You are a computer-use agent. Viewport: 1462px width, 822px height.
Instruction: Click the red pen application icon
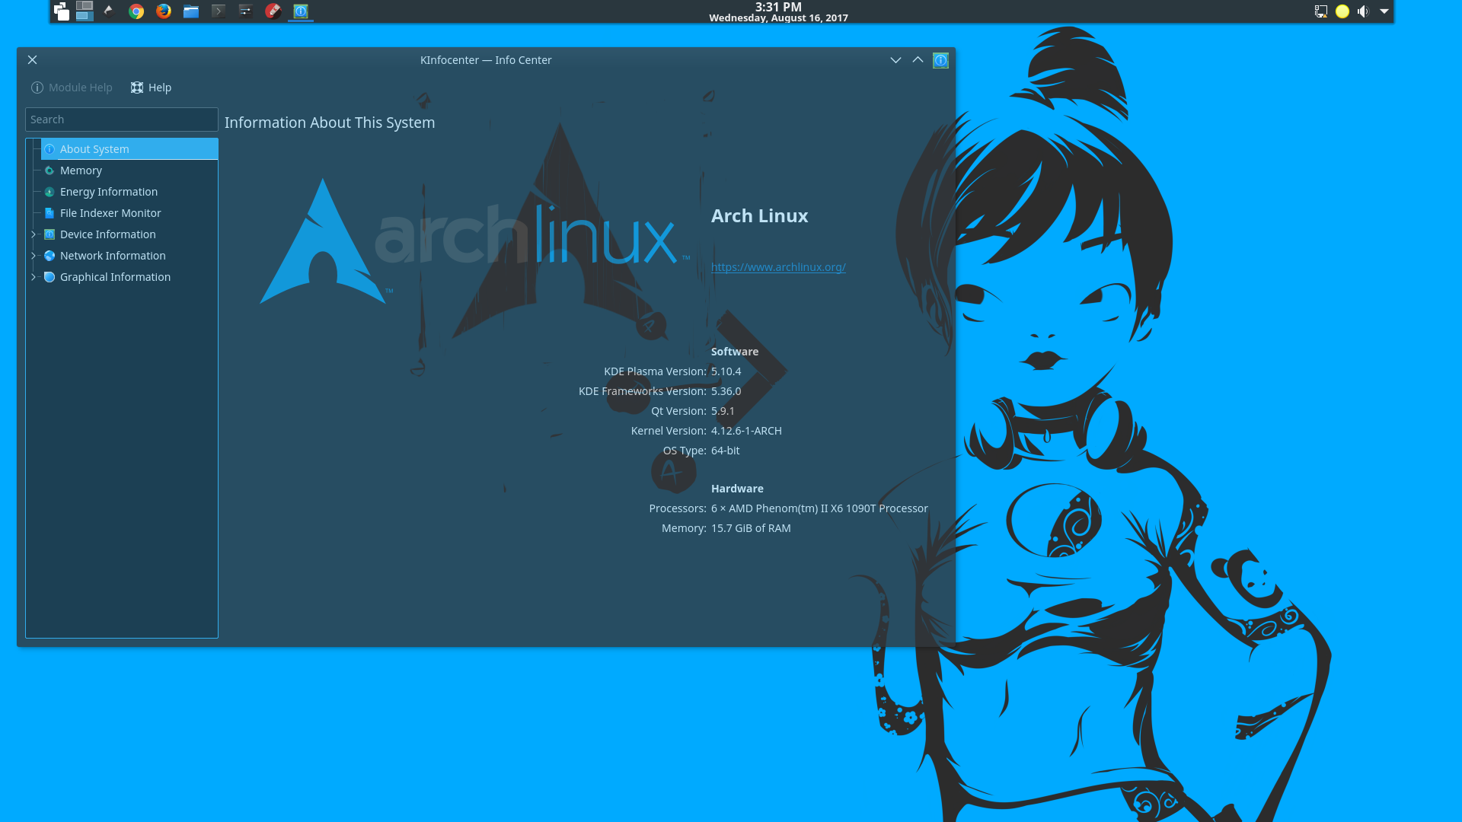[273, 11]
